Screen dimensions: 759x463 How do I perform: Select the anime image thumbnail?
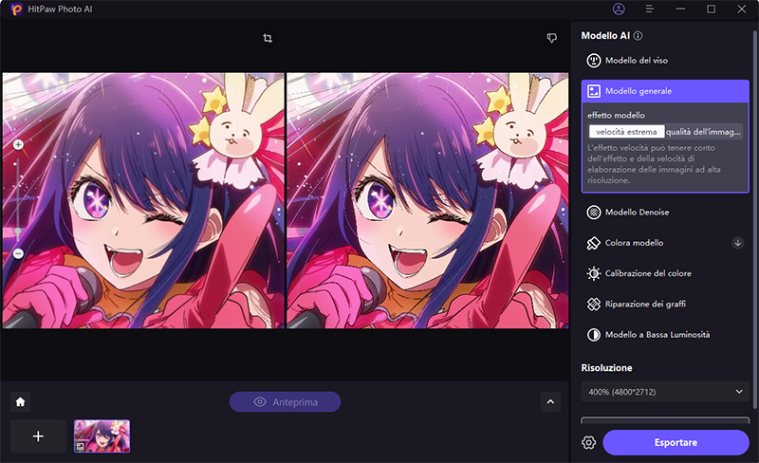pyautogui.click(x=102, y=435)
